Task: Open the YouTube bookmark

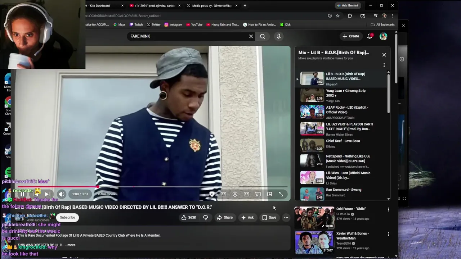Action: coord(194,24)
